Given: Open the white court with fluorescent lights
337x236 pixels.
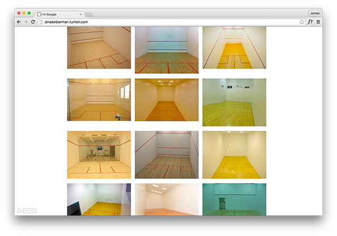Looking at the screenshot, I should click(x=167, y=199).
